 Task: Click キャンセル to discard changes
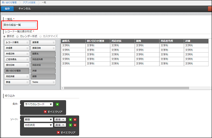point(25,8)
